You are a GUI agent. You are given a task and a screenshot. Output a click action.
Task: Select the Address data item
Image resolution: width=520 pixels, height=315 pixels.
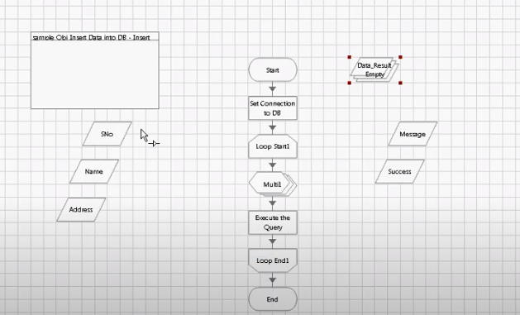tap(81, 209)
